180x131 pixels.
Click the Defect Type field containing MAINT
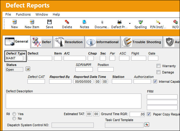14,58
